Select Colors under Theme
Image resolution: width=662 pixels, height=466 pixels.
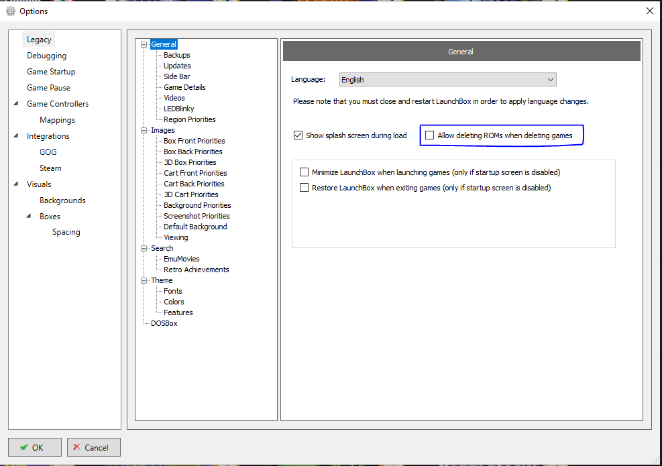point(174,302)
